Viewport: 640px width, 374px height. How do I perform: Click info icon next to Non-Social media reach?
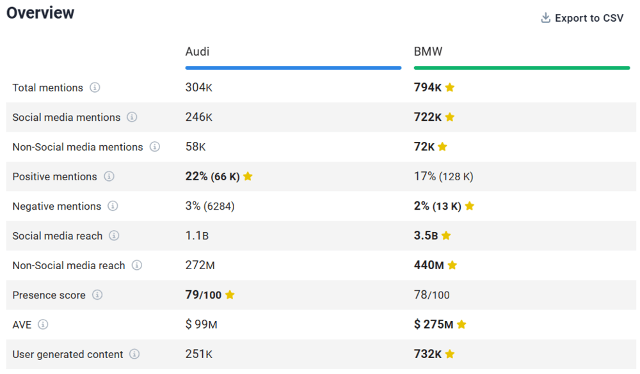click(x=137, y=265)
